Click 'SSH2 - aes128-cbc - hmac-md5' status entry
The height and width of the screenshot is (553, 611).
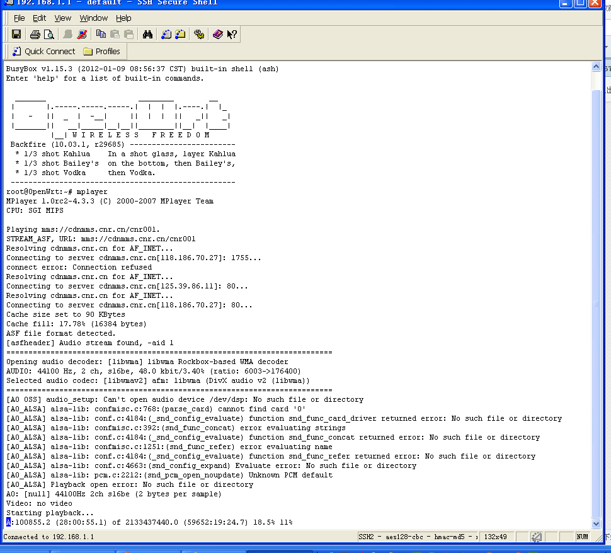coord(418,537)
